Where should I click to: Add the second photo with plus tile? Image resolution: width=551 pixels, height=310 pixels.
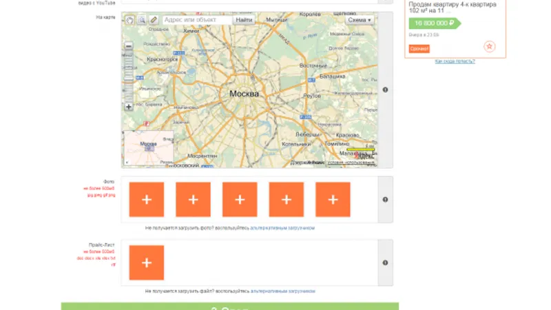click(194, 199)
